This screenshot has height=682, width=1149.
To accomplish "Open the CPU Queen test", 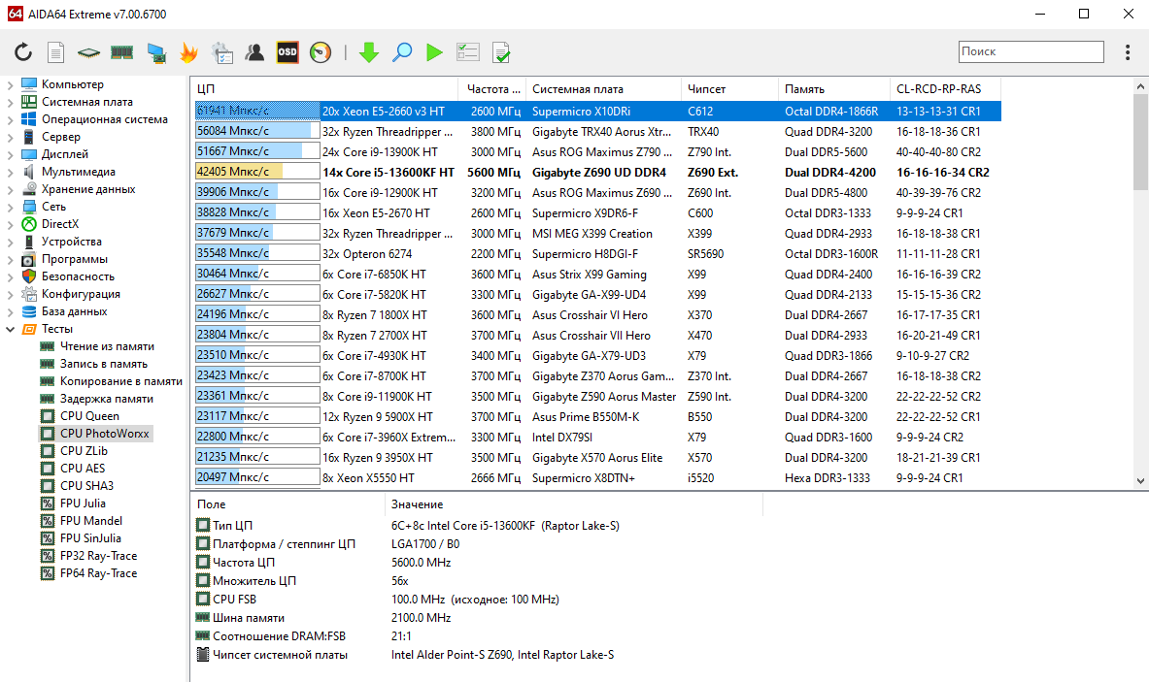I will tap(89, 416).
